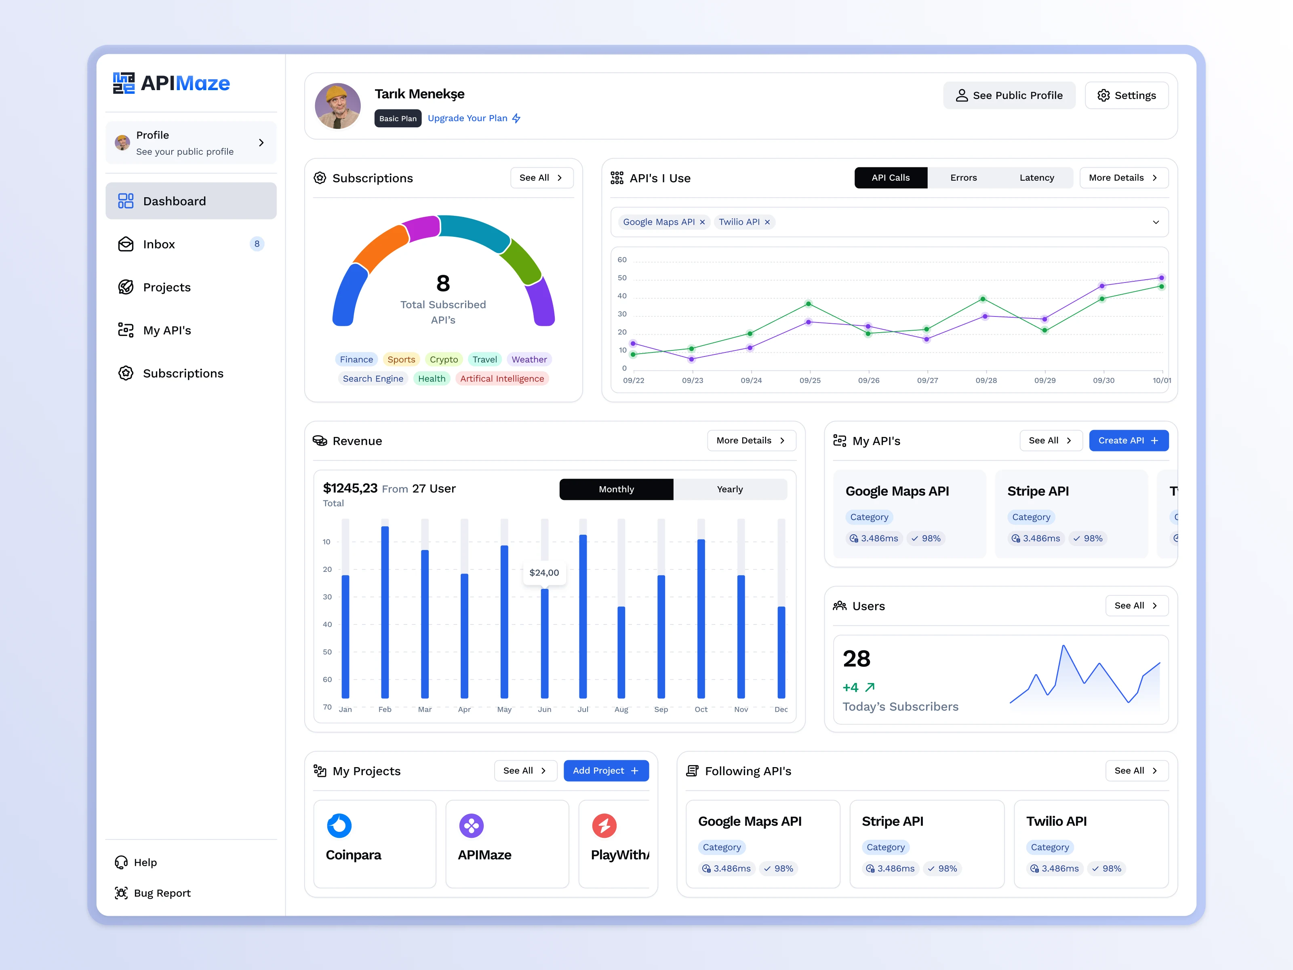The image size is (1293, 970).
Task: Open Inbox from sidebar
Action: tap(158, 245)
